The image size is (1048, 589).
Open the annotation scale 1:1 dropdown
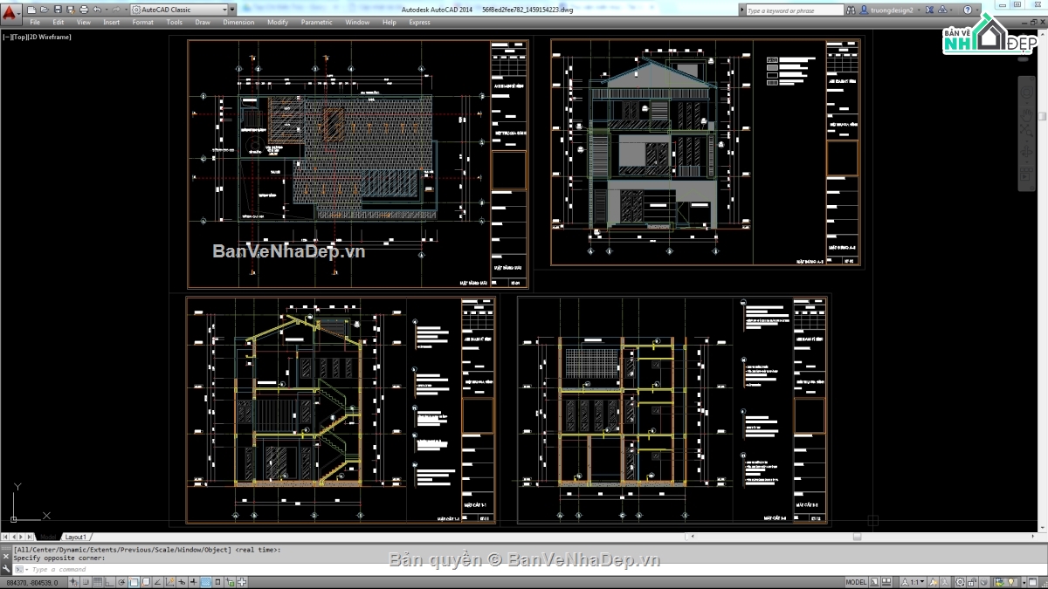914,582
